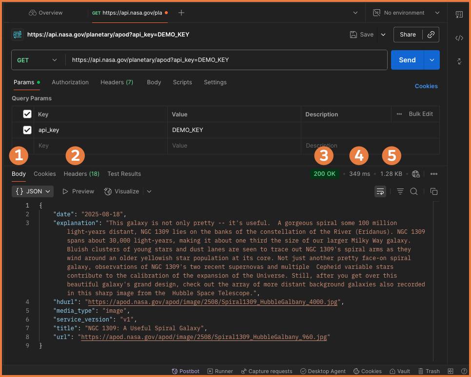Open the hdurl Spiral1309_HubbleGalbany_4000.jpg link
Viewport: 471px width, 377px height.
click(x=213, y=302)
